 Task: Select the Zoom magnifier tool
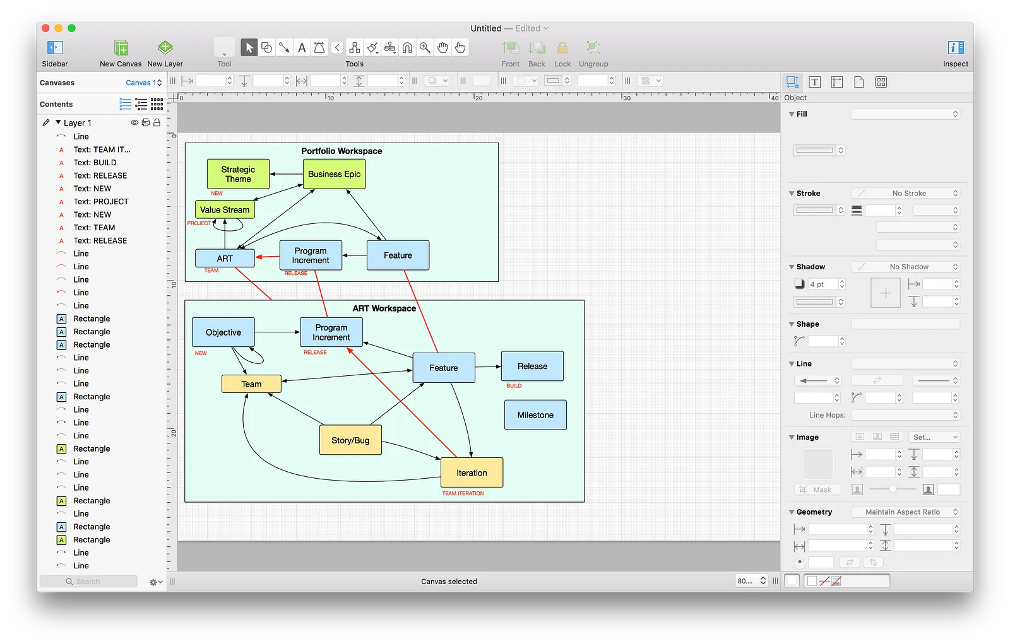tap(425, 47)
